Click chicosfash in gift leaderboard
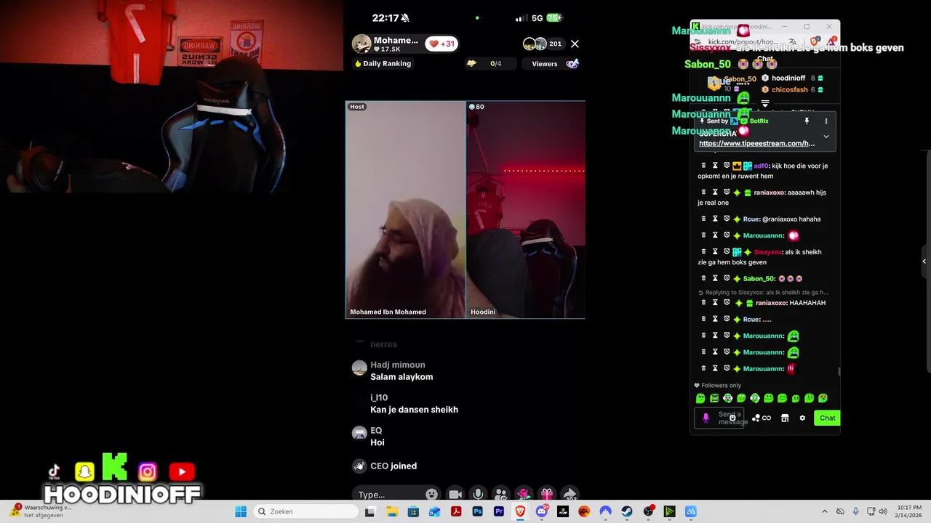The image size is (931, 523). 790,90
